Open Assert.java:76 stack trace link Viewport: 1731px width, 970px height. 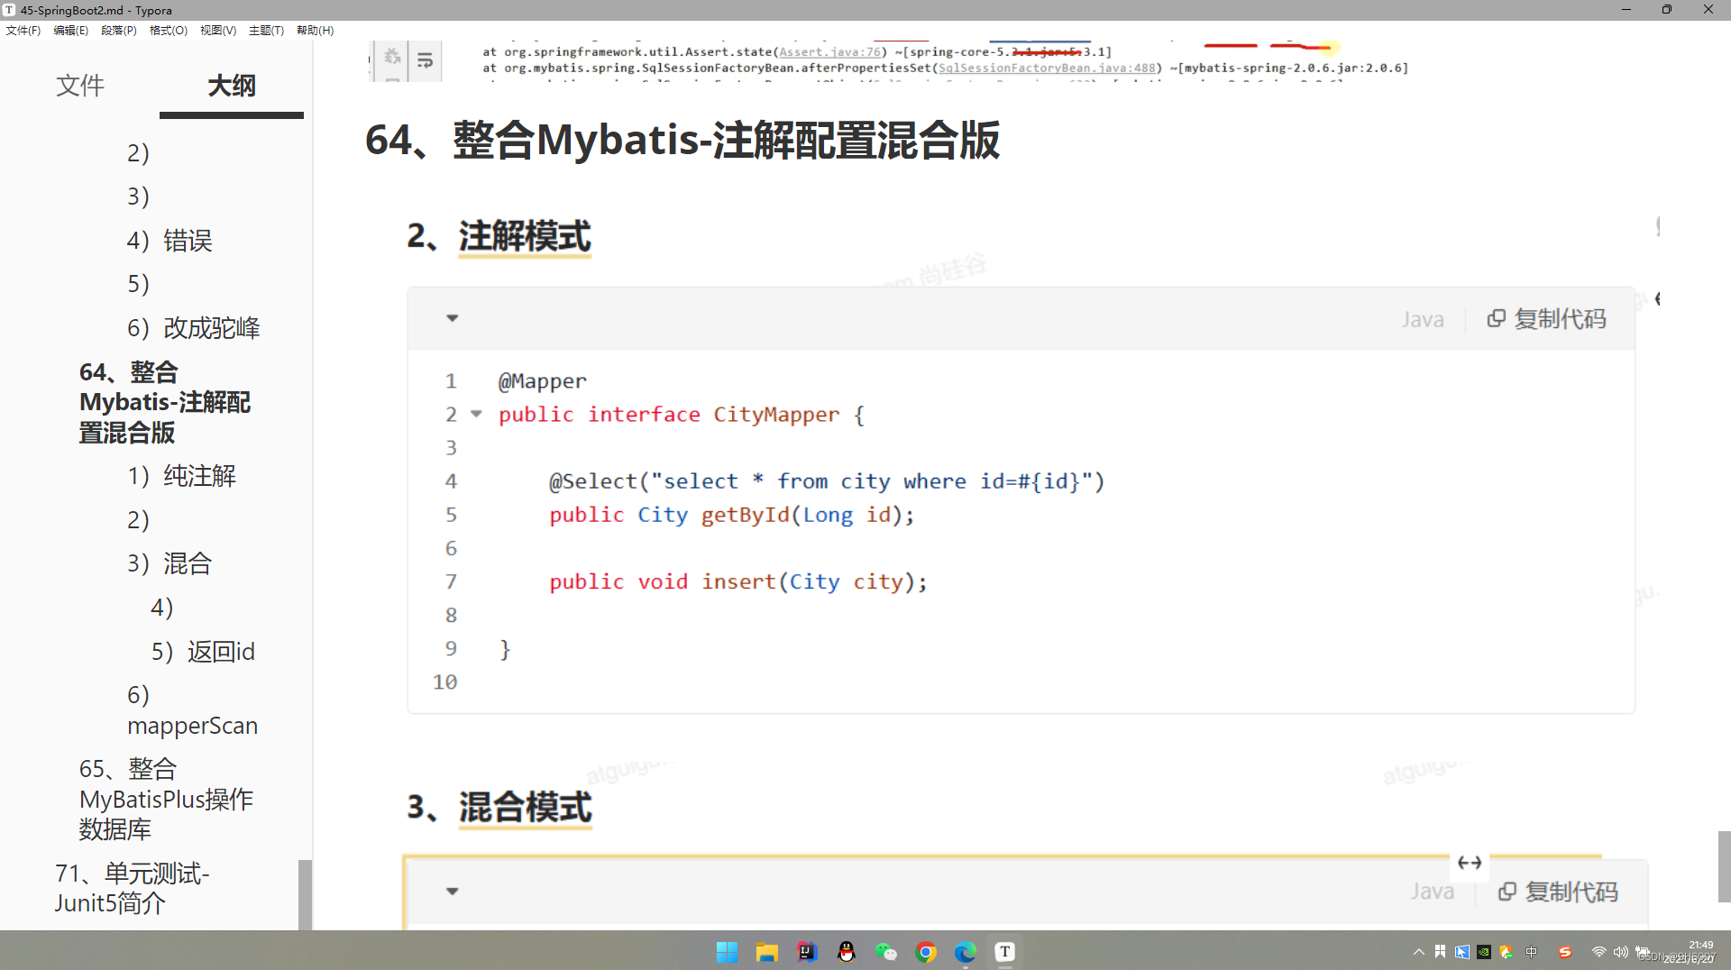pyautogui.click(x=829, y=52)
